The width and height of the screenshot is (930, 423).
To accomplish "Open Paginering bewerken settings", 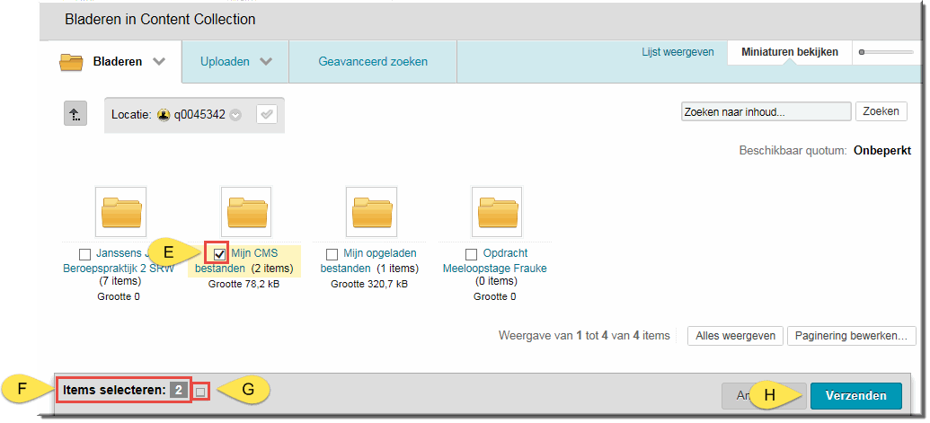I will 851,336.
